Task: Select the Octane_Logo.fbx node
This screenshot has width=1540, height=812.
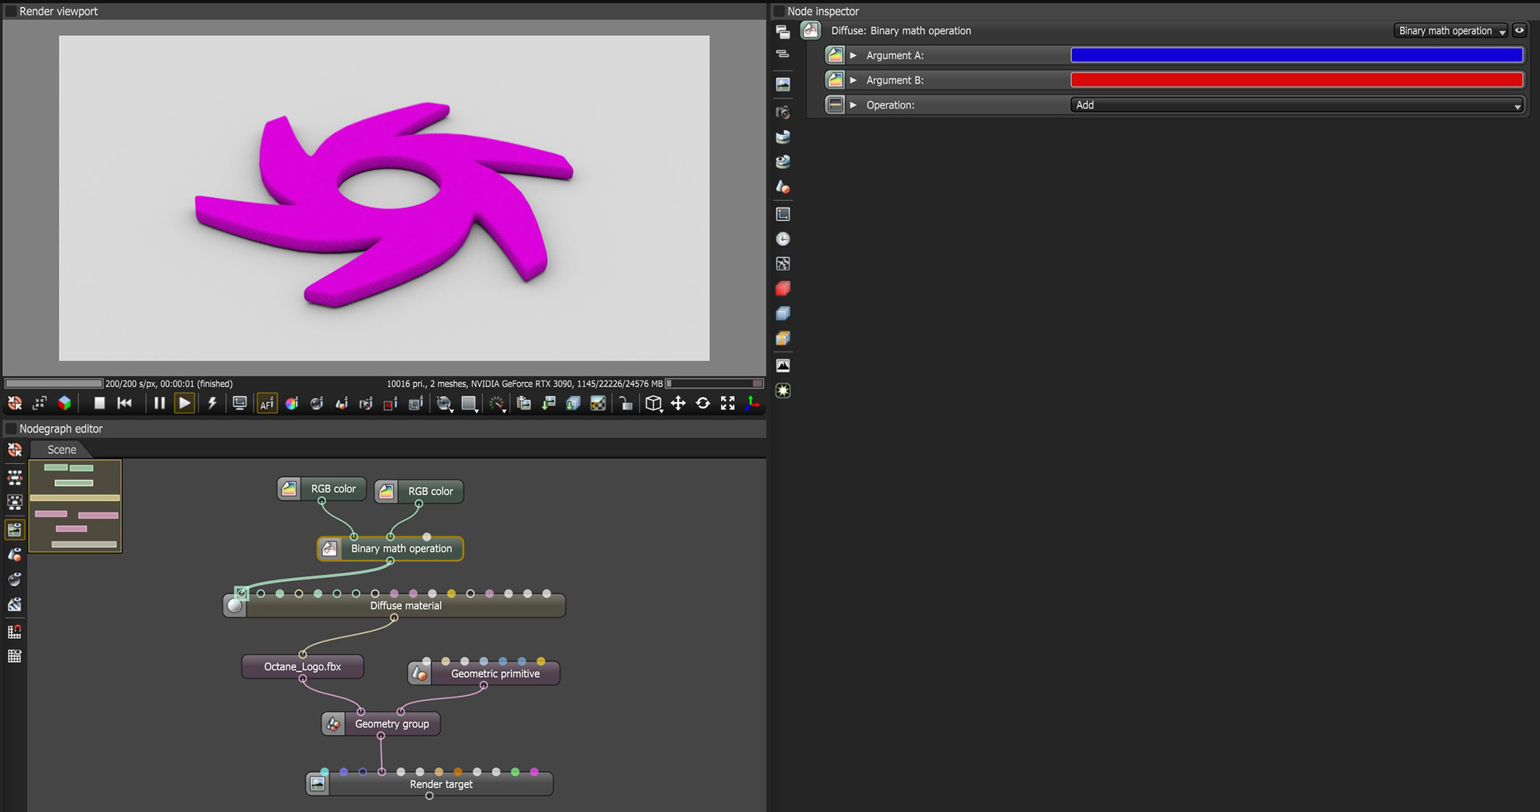Action: [x=302, y=666]
